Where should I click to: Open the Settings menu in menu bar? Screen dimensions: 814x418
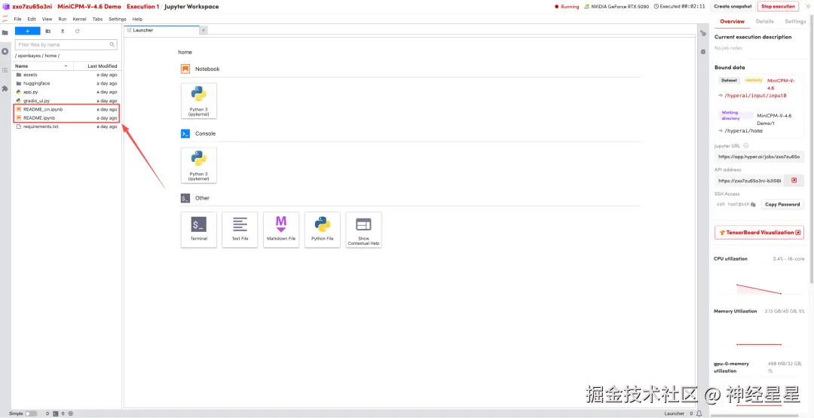pyautogui.click(x=118, y=19)
